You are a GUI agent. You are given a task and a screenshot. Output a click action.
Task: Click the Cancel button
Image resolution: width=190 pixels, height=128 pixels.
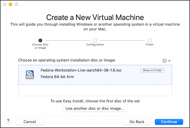pyautogui.click(x=30, y=122)
